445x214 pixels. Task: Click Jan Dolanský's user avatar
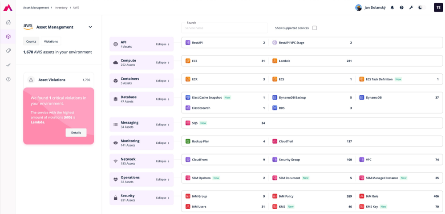358,8
